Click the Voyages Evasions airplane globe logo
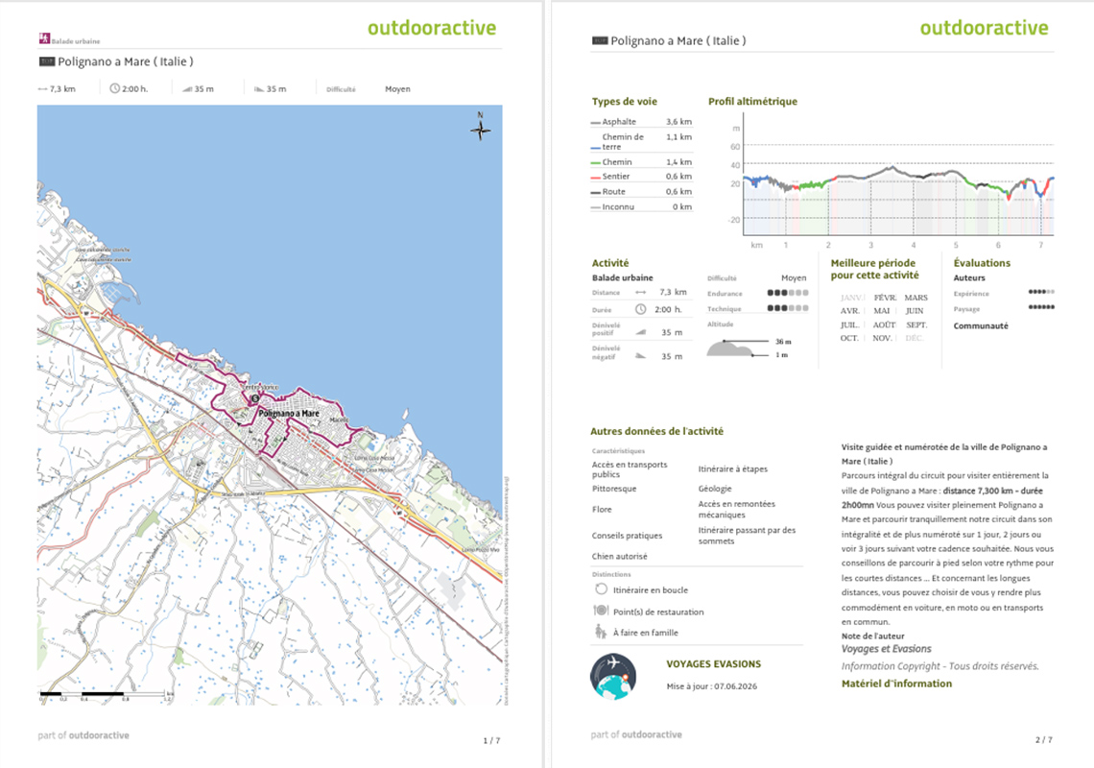Screen dimensions: 1094x768 point(612,677)
